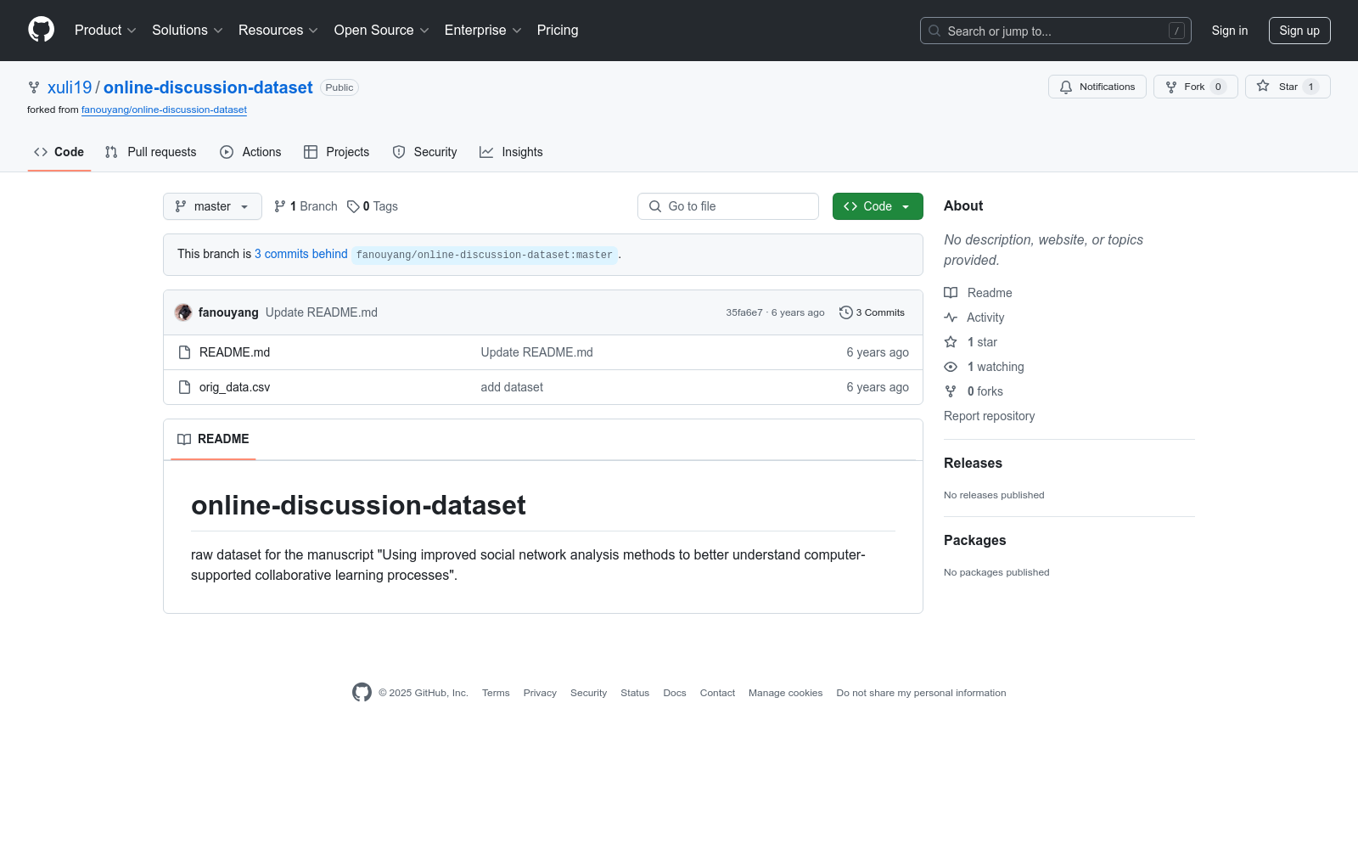
Task: Open fanouyang's commit author link
Action: (x=228, y=312)
